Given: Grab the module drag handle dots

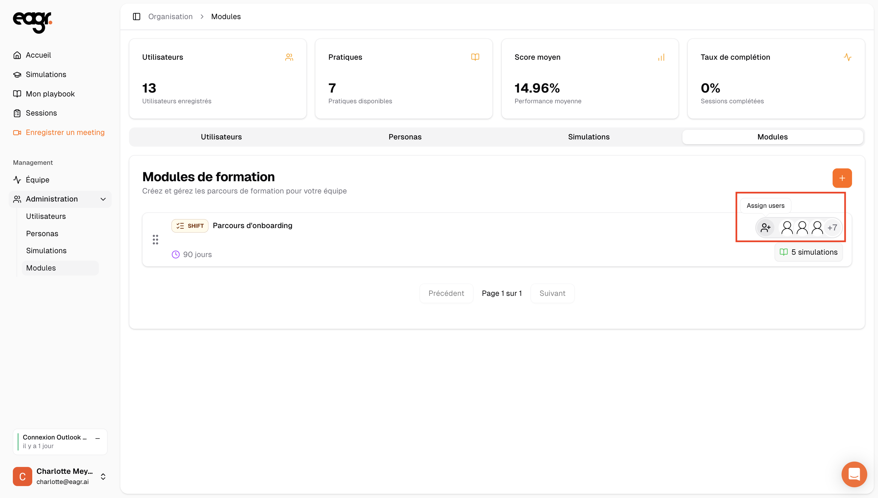Looking at the screenshot, I should (155, 239).
